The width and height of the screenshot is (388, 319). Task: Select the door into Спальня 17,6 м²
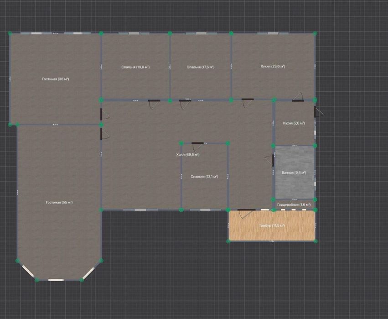tap(185, 104)
